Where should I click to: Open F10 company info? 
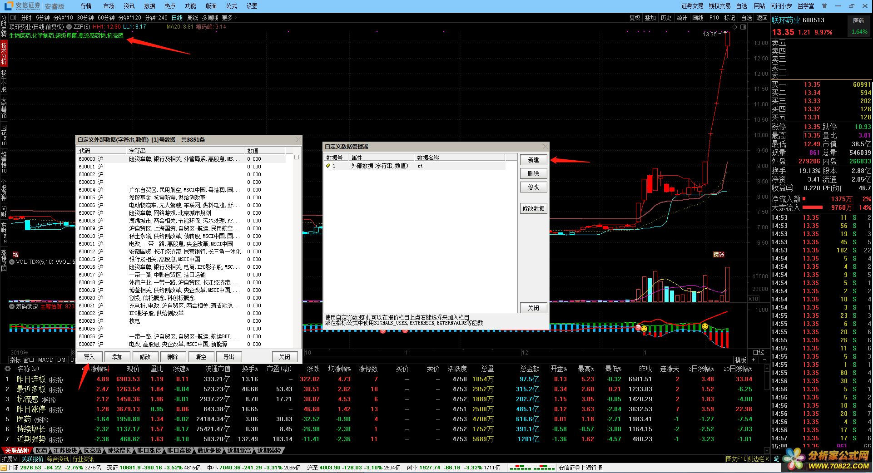pyautogui.click(x=714, y=18)
